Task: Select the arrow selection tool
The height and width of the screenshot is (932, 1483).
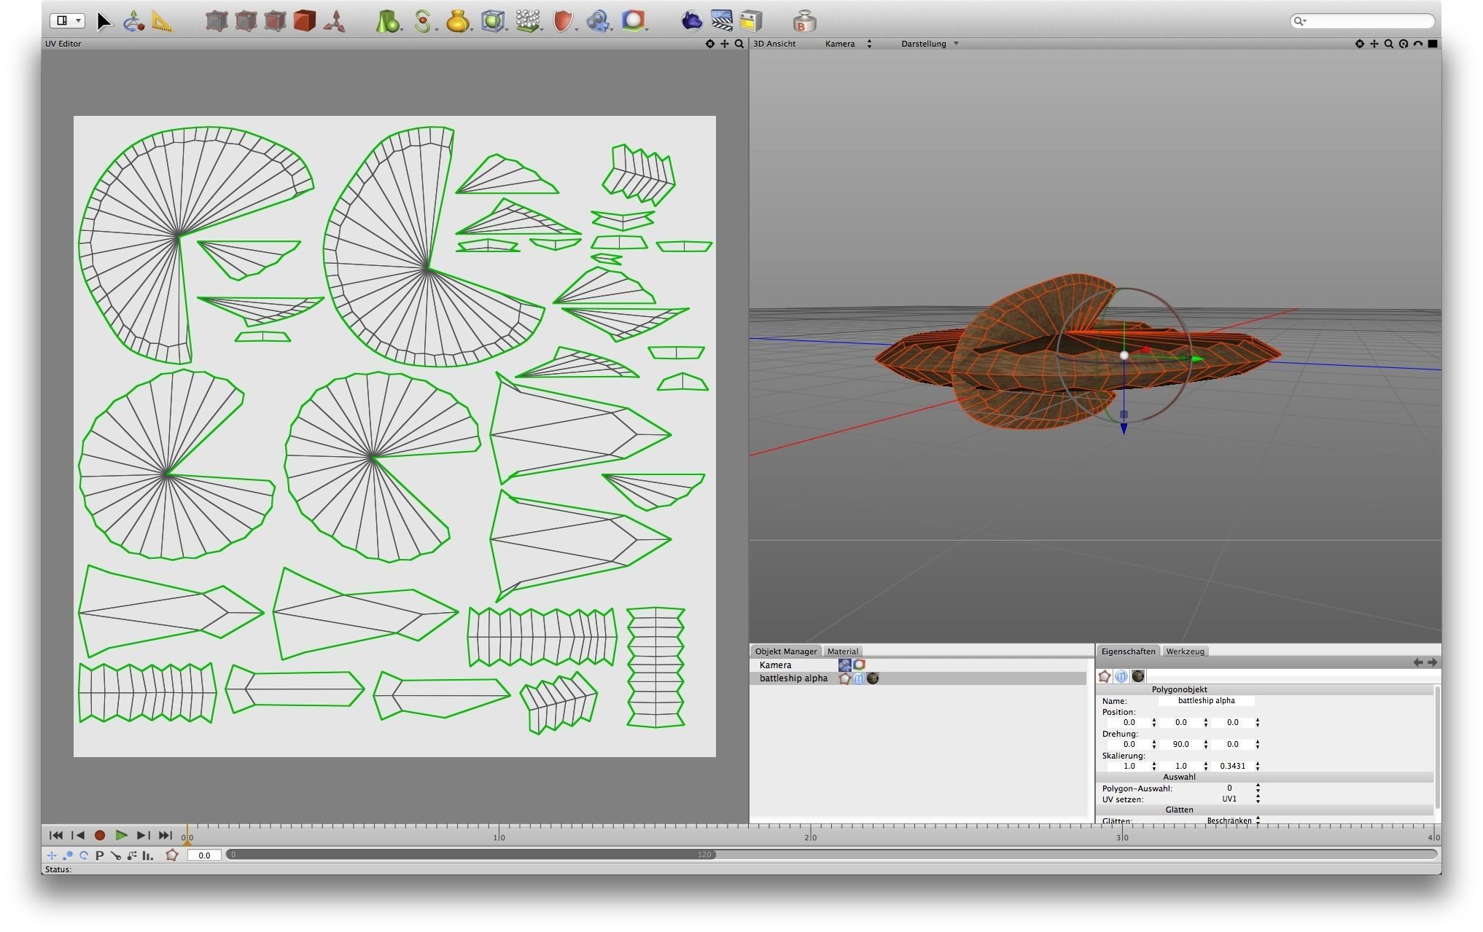Action: tap(104, 21)
